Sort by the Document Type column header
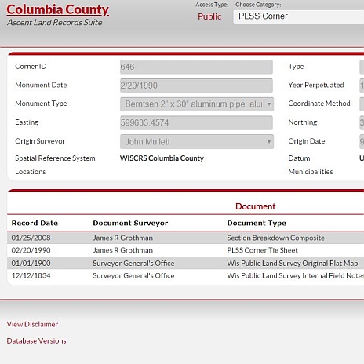Screen dimensions: 364x364 tap(257, 223)
